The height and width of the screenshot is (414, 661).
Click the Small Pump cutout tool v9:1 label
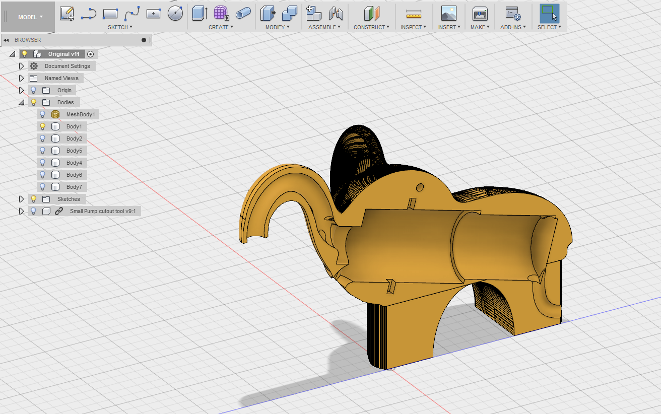pyautogui.click(x=103, y=212)
